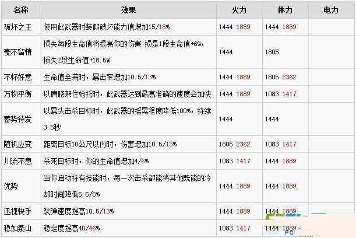Click 体力 value 1444 1889 in 优势 row

[x=281, y=186]
